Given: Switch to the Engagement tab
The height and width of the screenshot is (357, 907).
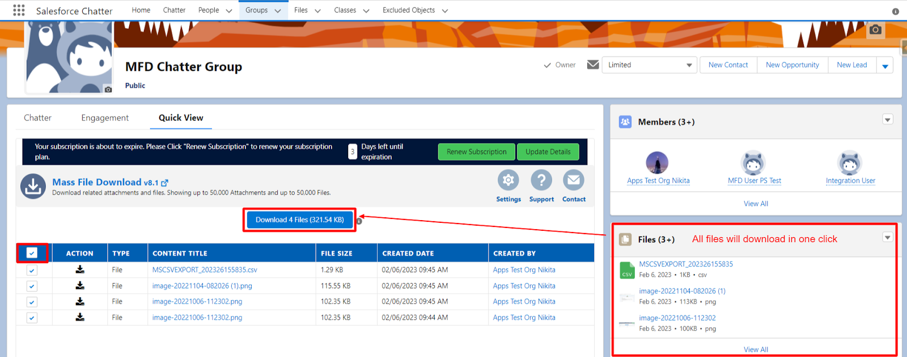Looking at the screenshot, I should (105, 118).
